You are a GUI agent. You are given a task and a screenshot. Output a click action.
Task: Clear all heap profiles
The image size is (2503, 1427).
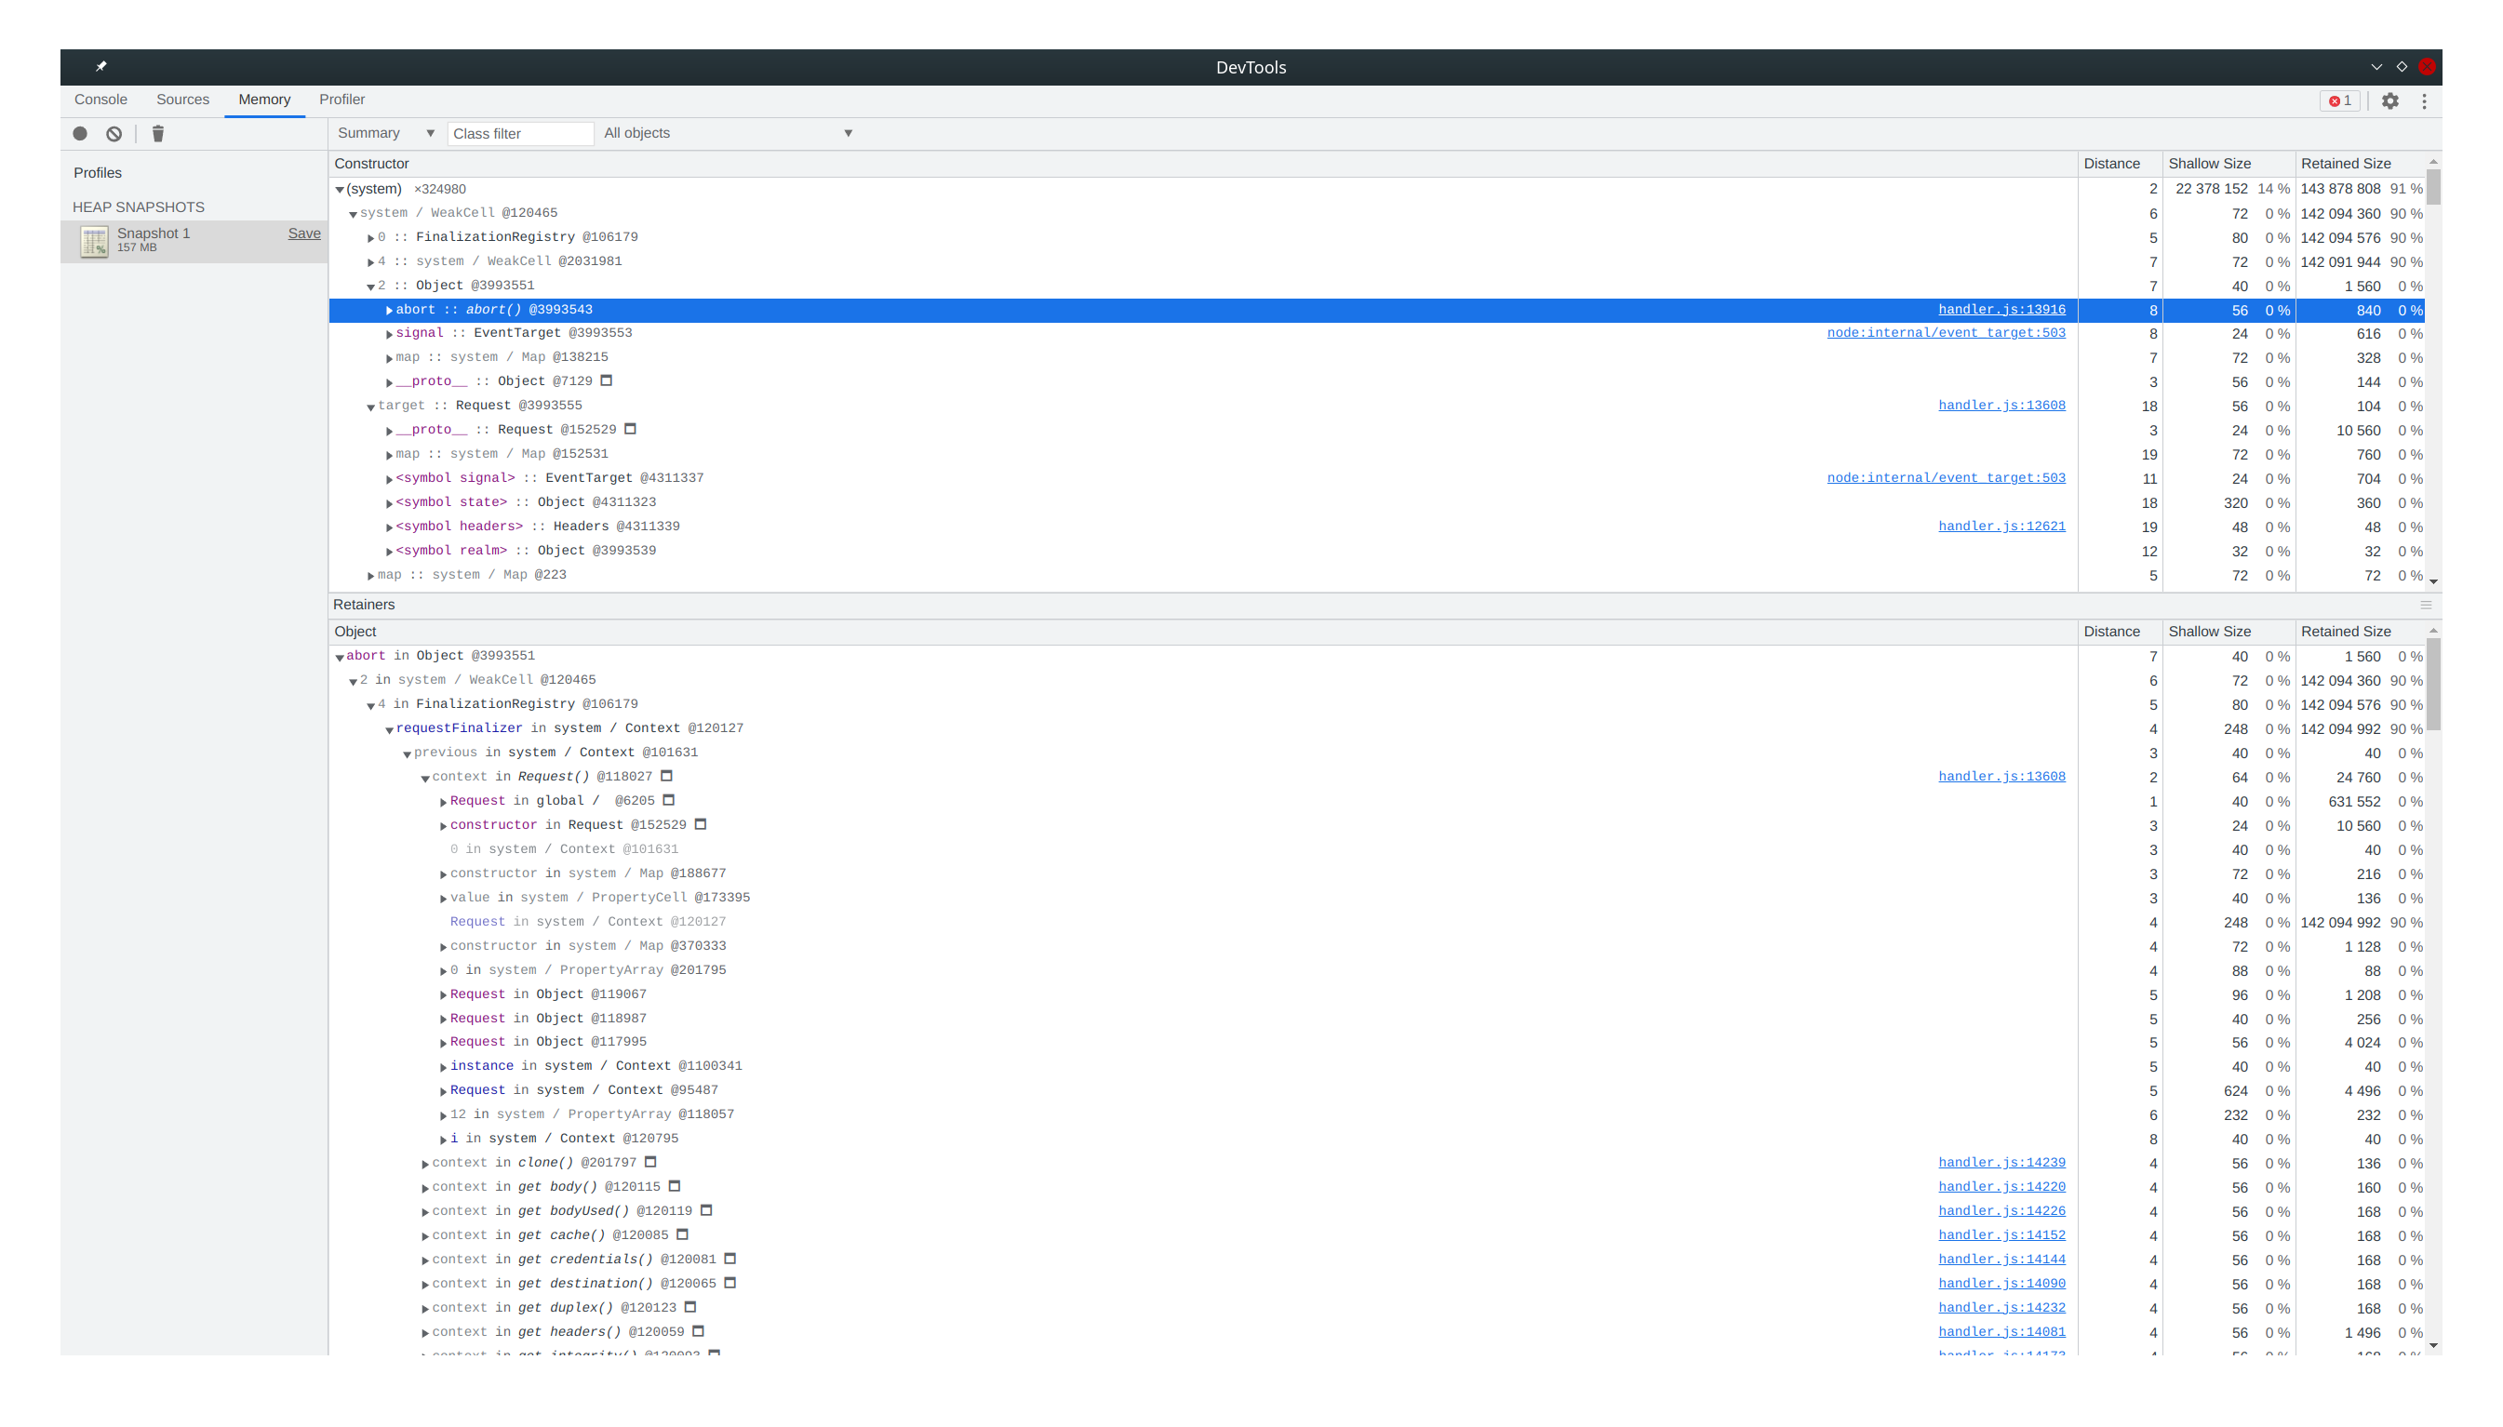tap(114, 133)
